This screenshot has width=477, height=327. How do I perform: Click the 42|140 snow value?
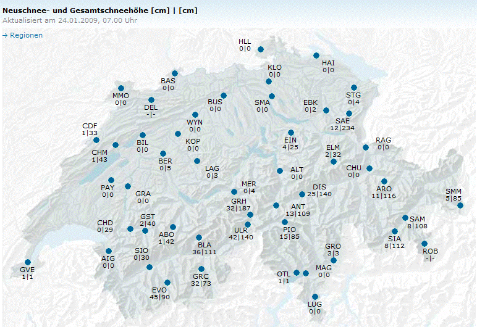240,238
